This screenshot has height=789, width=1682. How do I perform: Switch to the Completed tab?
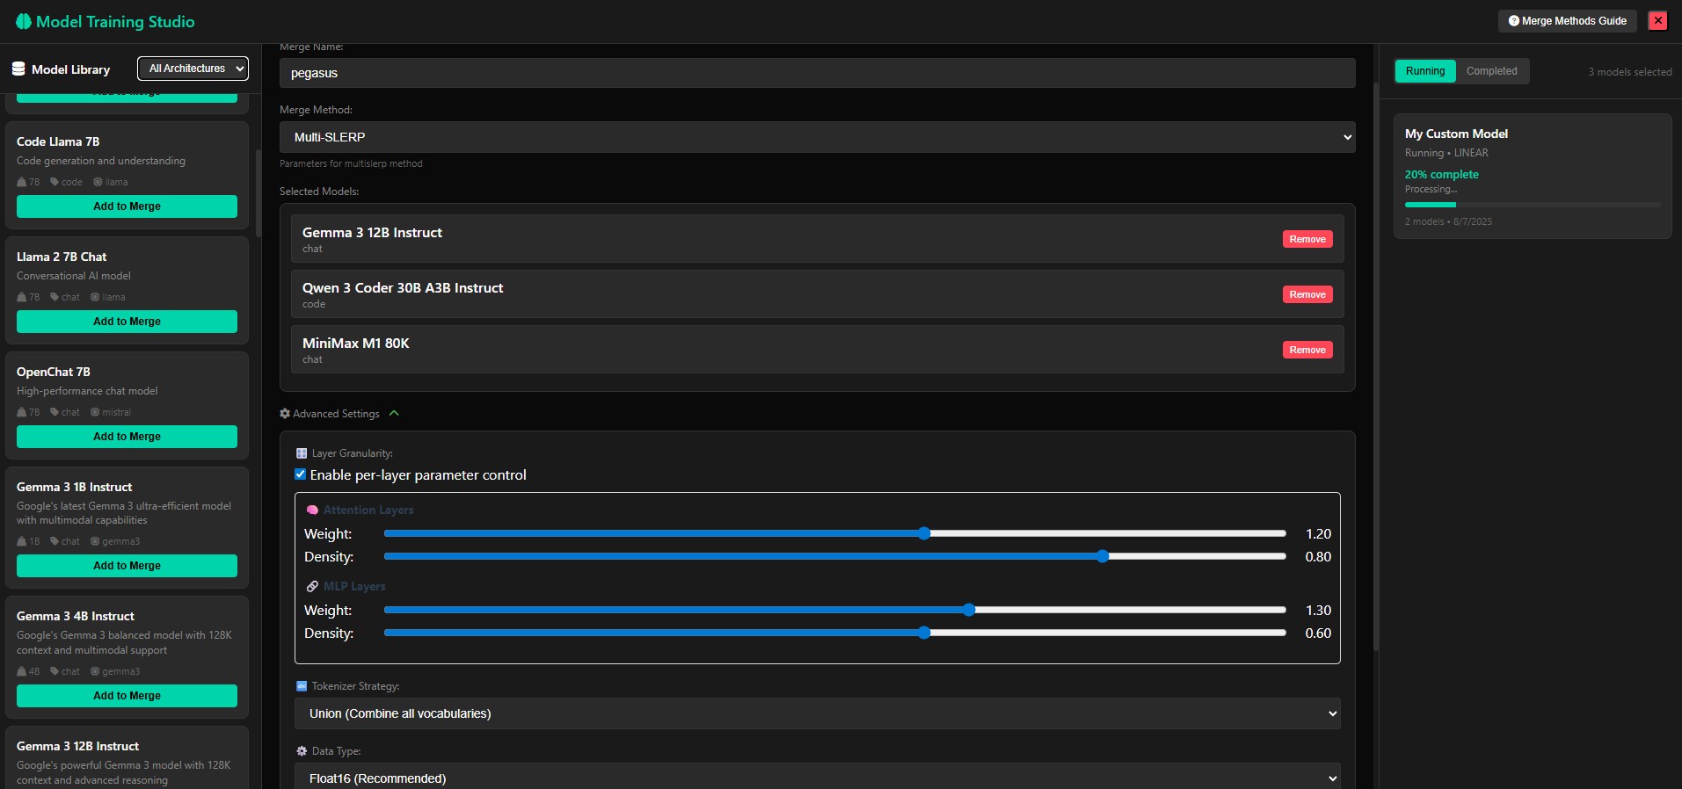click(x=1491, y=71)
